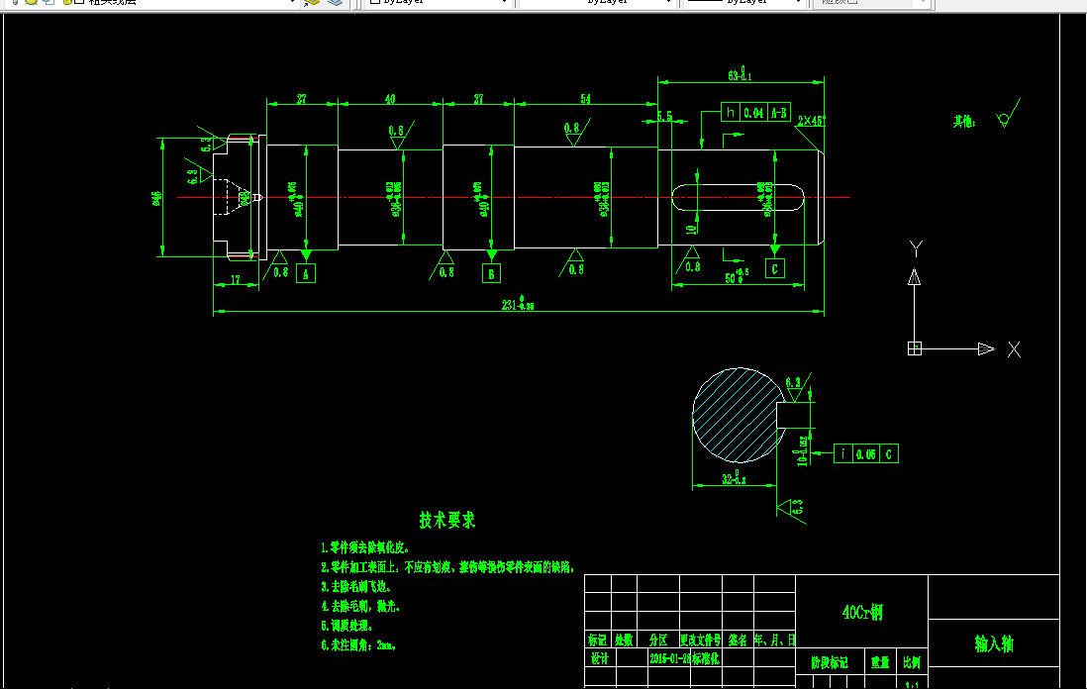
Task: Click the UCS origin square marker
Action: [915, 348]
